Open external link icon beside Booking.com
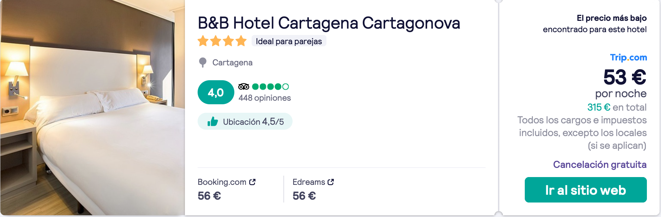This screenshot has height=217, width=661. 252,182
